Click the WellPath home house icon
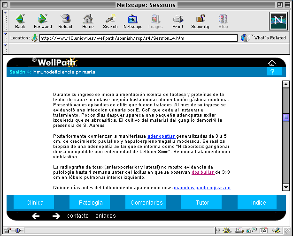This screenshot has width=293, height=236. pyautogui.click(x=272, y=63)
